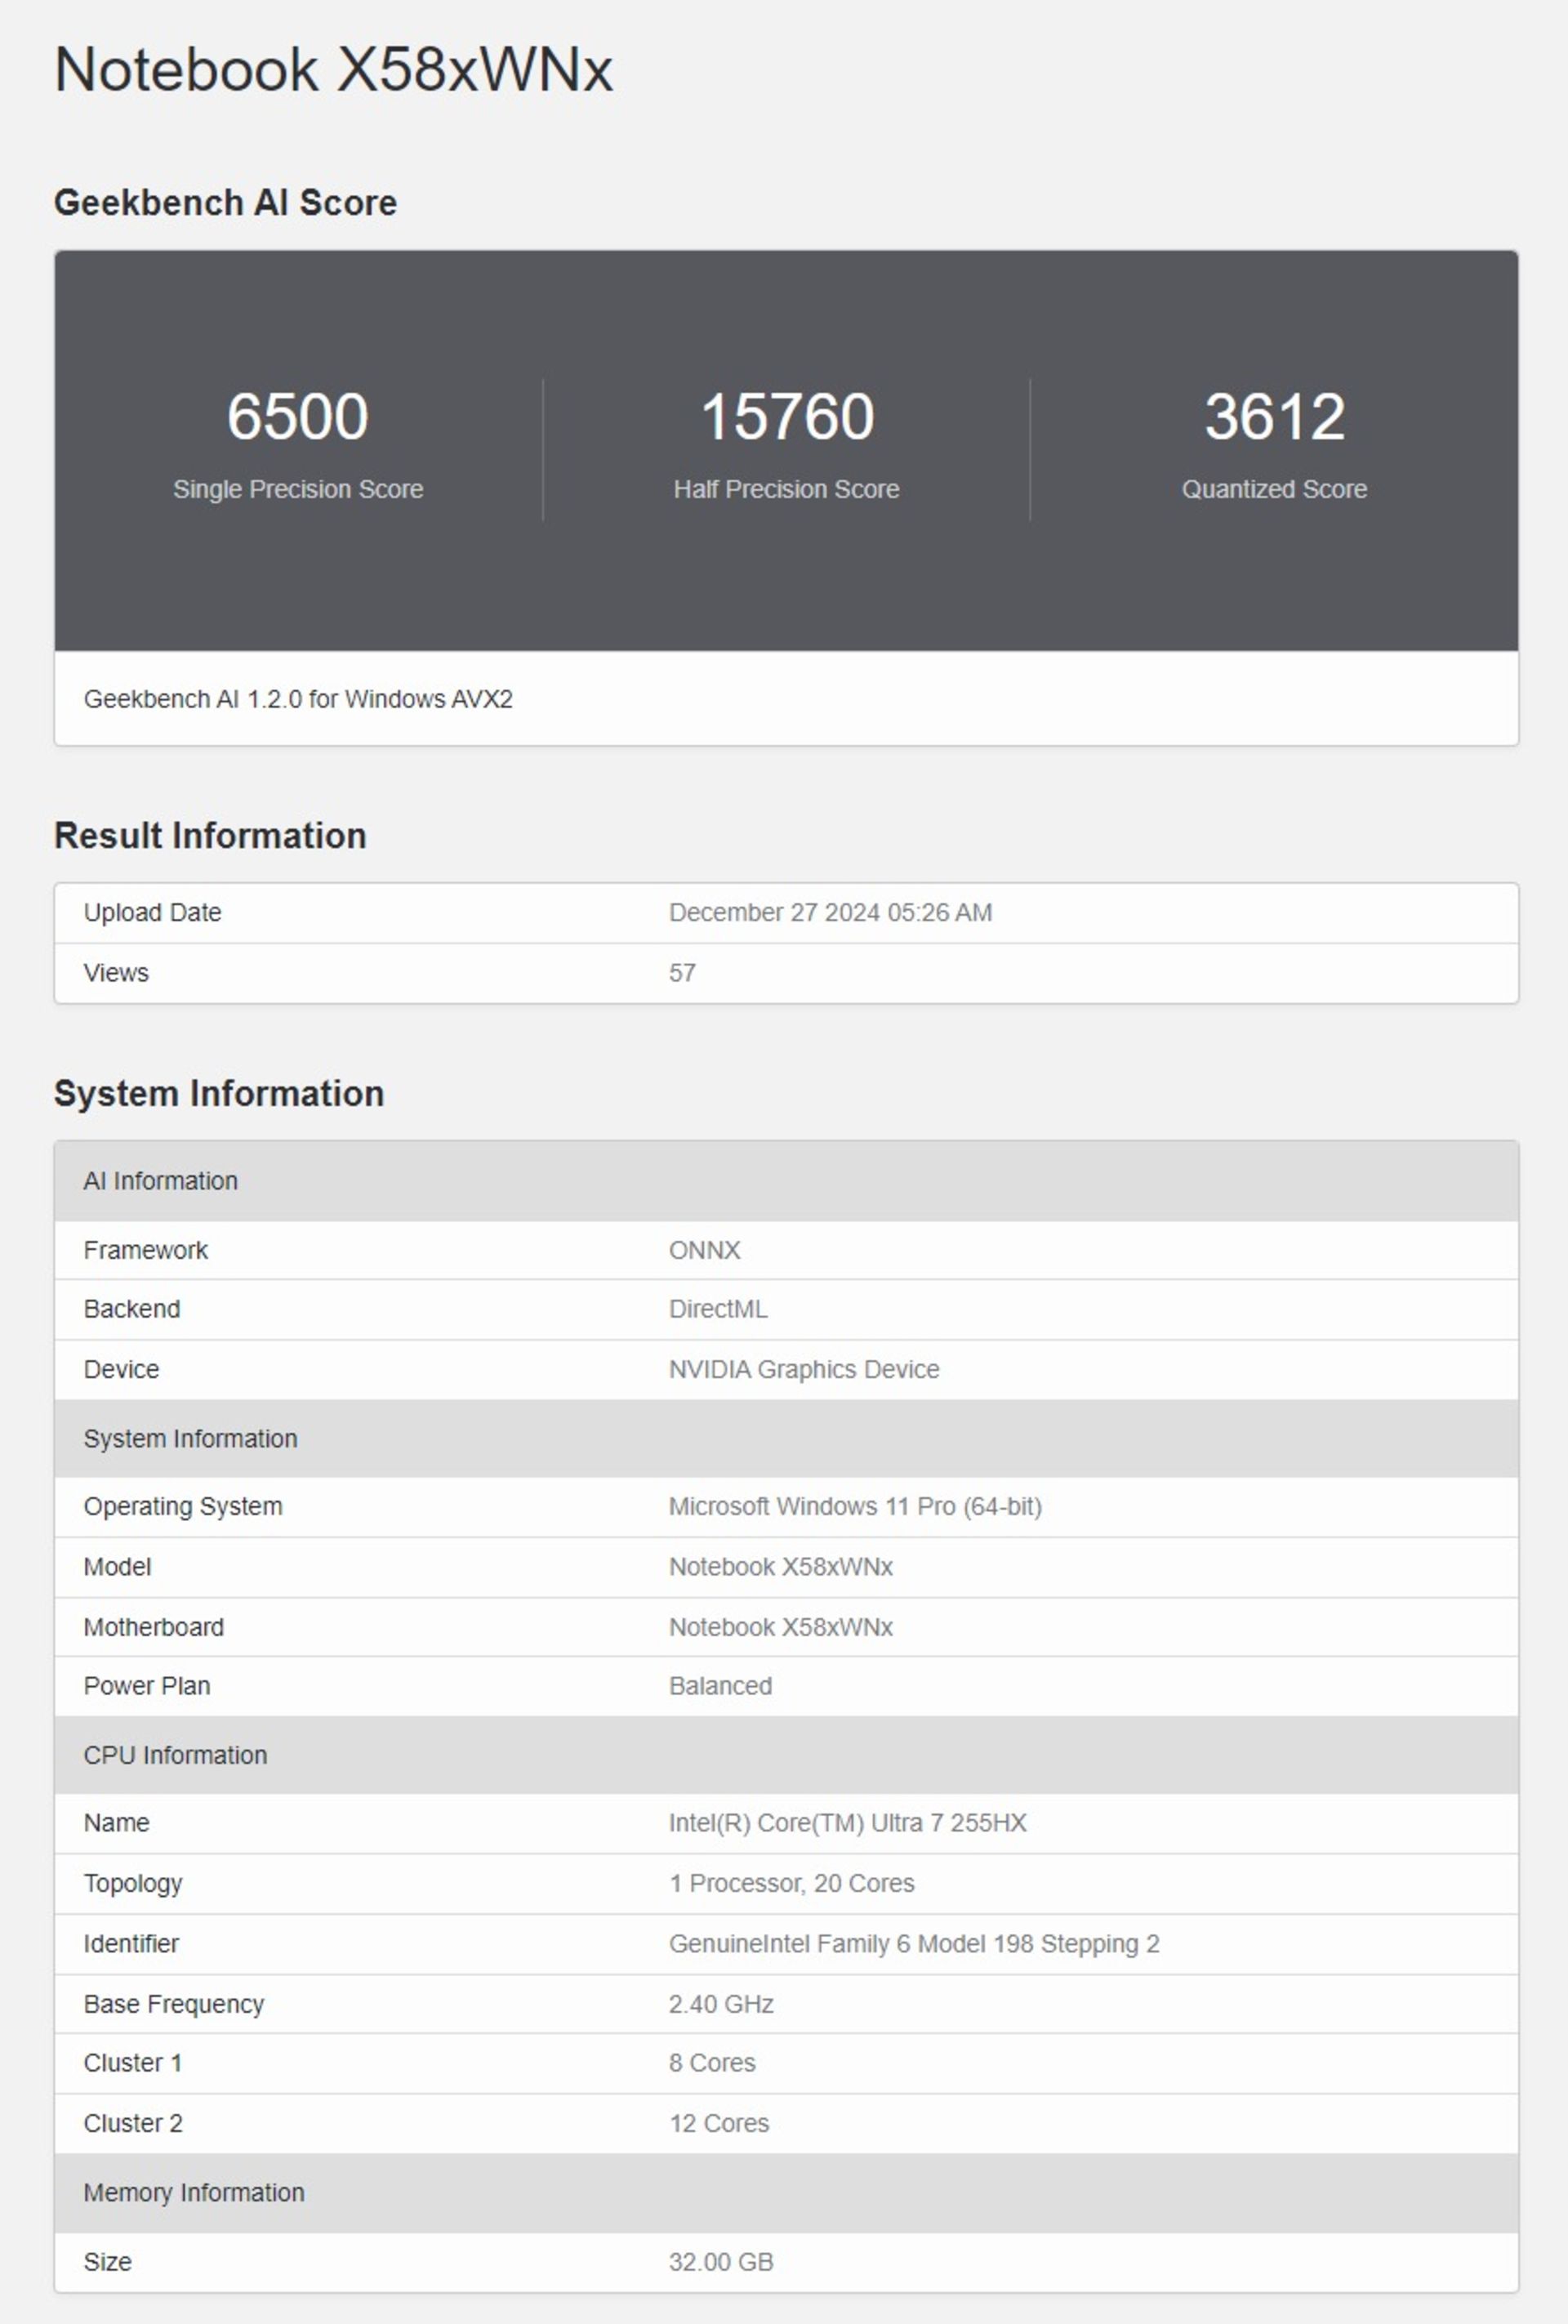
Task: Click the Power Plan value Balanced
Action: click(720, 1686)
